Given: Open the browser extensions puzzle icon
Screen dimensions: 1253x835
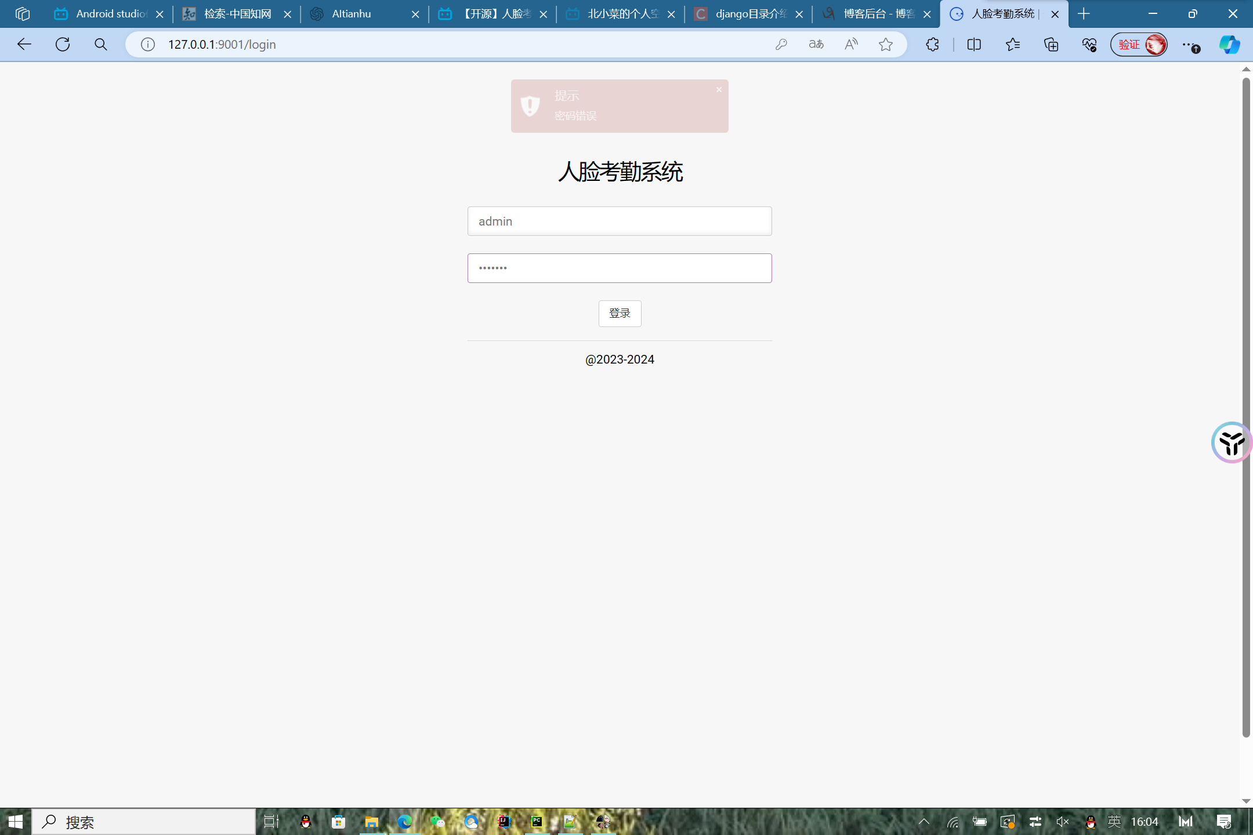Looking at the screenshot, I should click(932, 44).
